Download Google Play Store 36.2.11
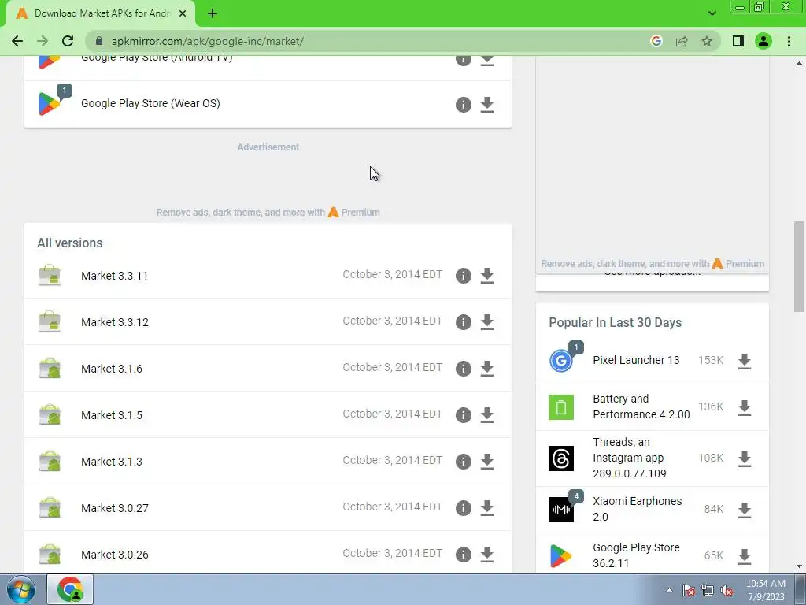 745,556
